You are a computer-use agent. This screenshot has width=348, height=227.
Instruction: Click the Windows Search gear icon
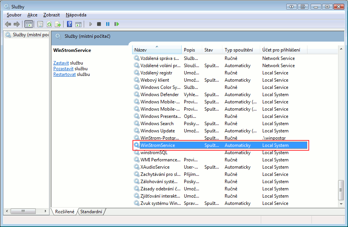(x=136, y=123)
